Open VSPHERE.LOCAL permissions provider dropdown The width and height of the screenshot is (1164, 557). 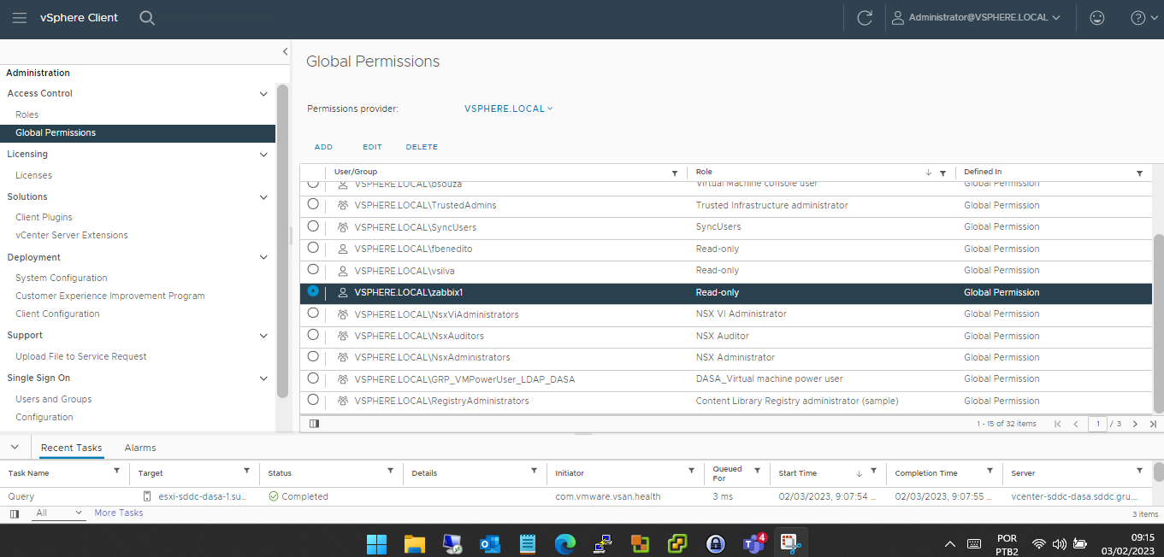coord(509,108)
